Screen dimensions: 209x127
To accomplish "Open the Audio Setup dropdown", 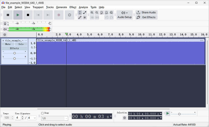I will (x=125, y=15).
